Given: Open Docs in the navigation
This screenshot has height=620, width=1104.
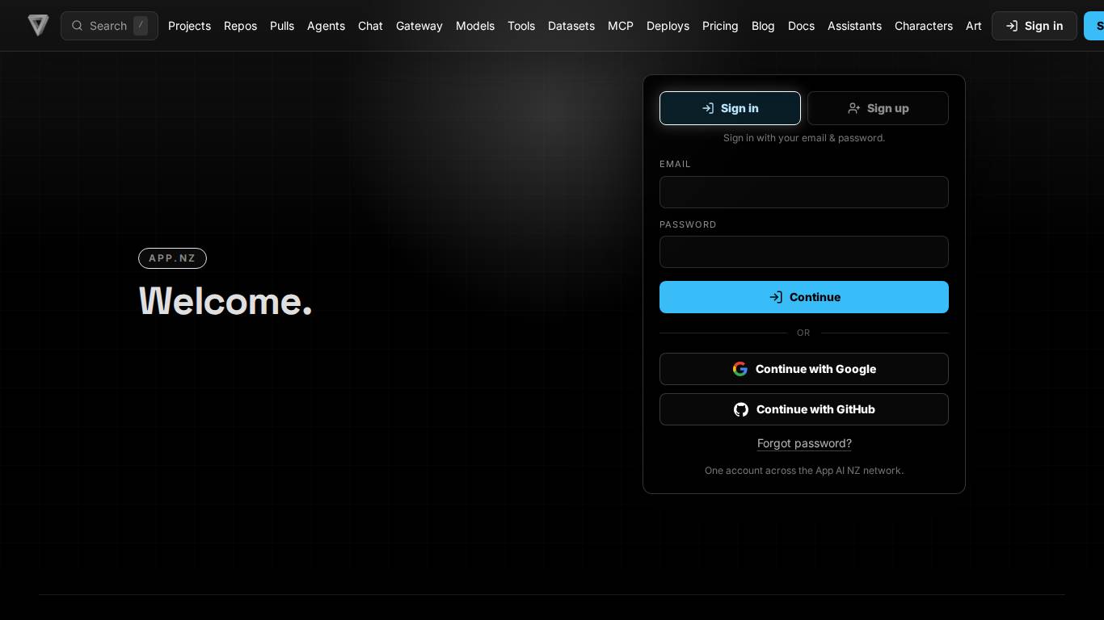Looking at the screenshot, I should pos(801,26).
